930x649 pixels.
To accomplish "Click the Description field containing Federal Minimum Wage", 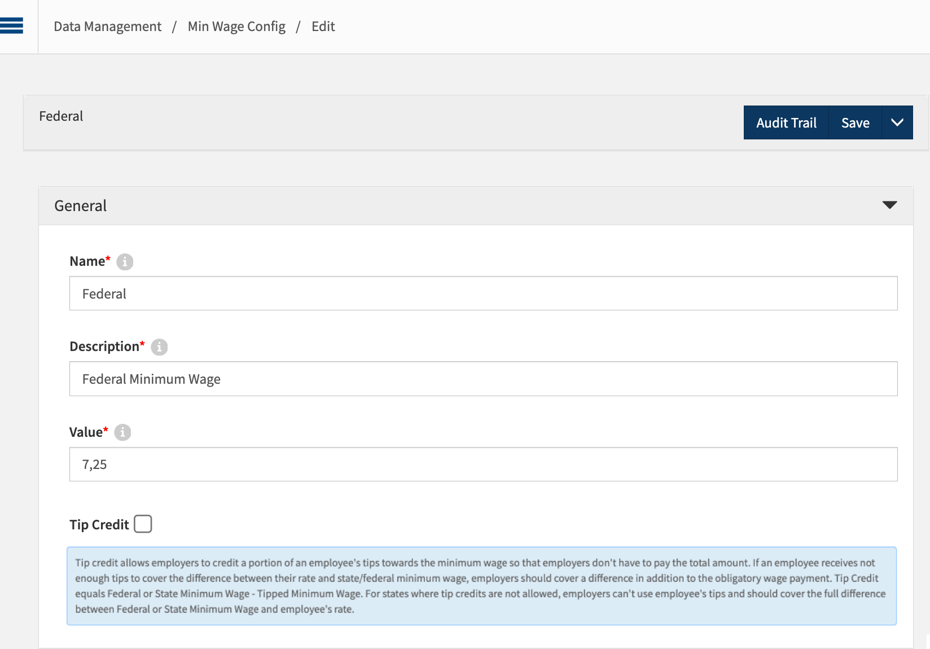I will 482,379.
